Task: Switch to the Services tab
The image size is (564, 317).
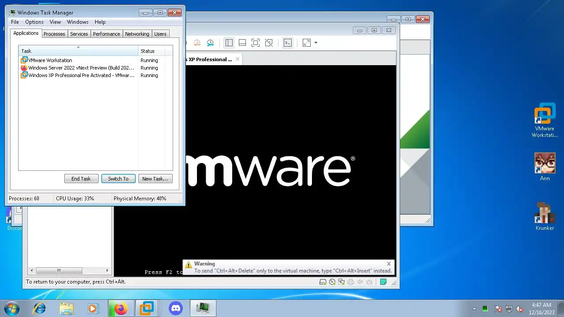Action: coord(79,34)
